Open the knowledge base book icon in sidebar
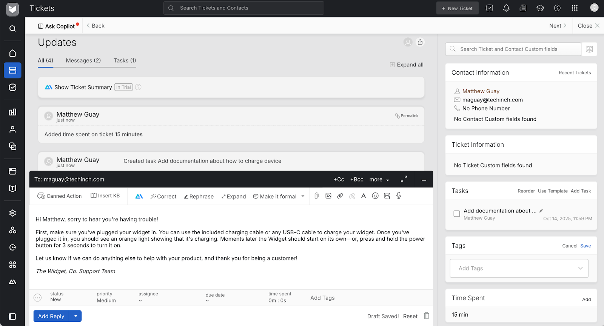 click(x=12, y=188)
